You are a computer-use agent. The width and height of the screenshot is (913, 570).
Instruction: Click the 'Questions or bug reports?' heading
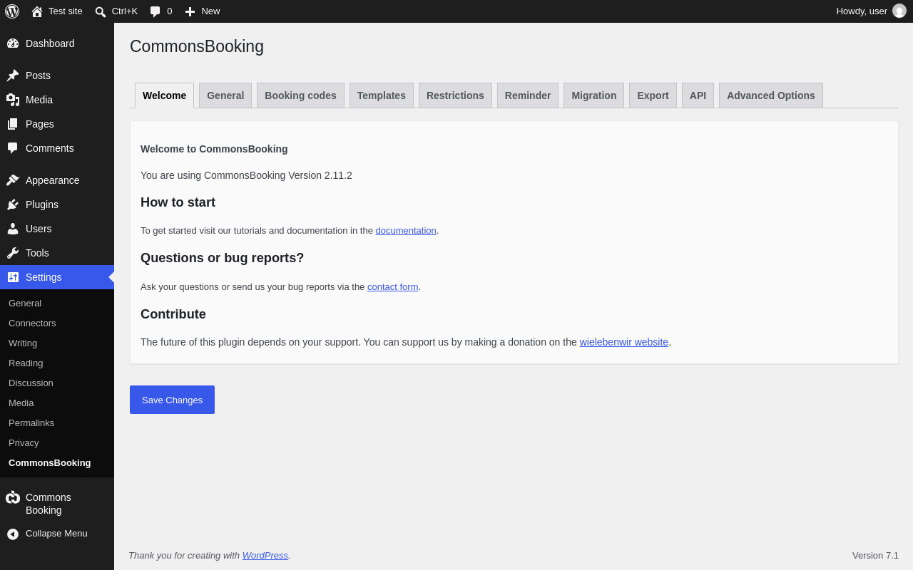(x=222, y=258)
